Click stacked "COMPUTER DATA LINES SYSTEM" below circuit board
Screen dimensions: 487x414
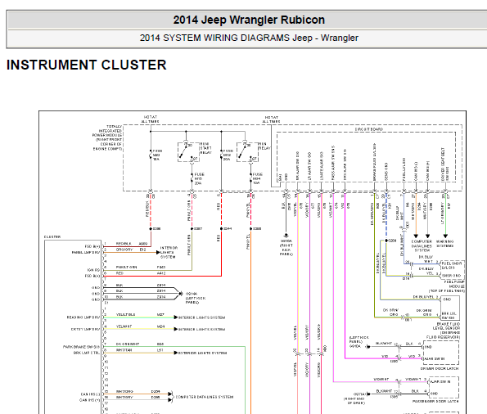click(x=422, y=245)
